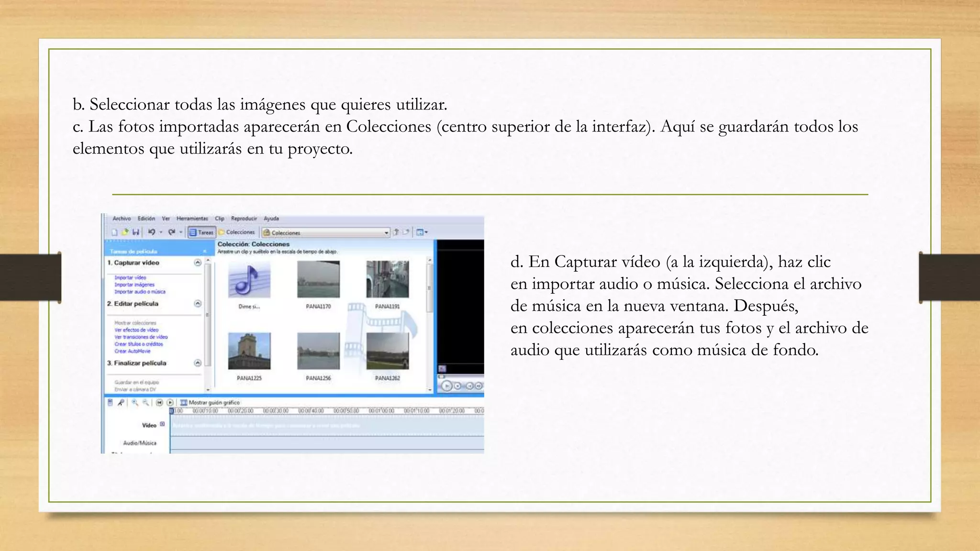The width and height of the screenshot is (980, 551).
Task: Open the Ver menu
Action: coord(166,219)
